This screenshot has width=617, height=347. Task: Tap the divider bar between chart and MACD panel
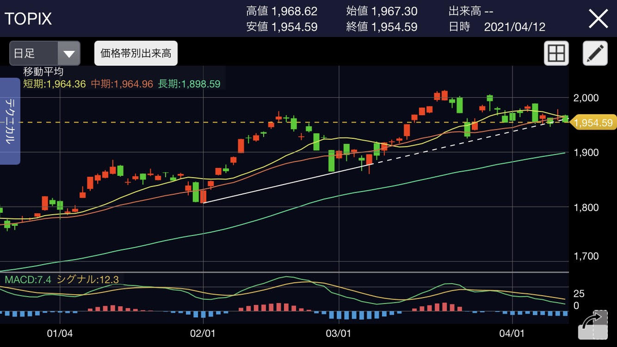tap(284, 272)
